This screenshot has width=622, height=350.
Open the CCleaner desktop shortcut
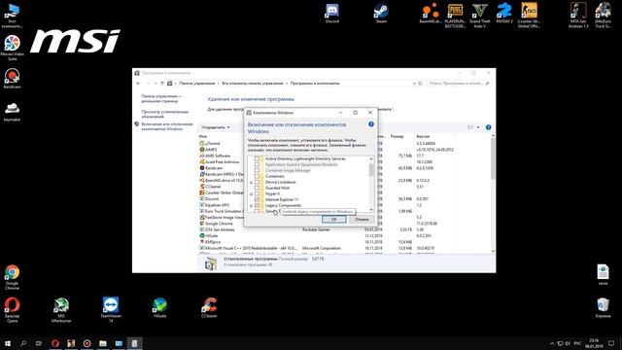click(209, 307)
